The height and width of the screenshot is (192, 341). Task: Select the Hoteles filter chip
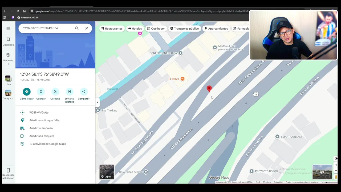(x=135, y=29)
